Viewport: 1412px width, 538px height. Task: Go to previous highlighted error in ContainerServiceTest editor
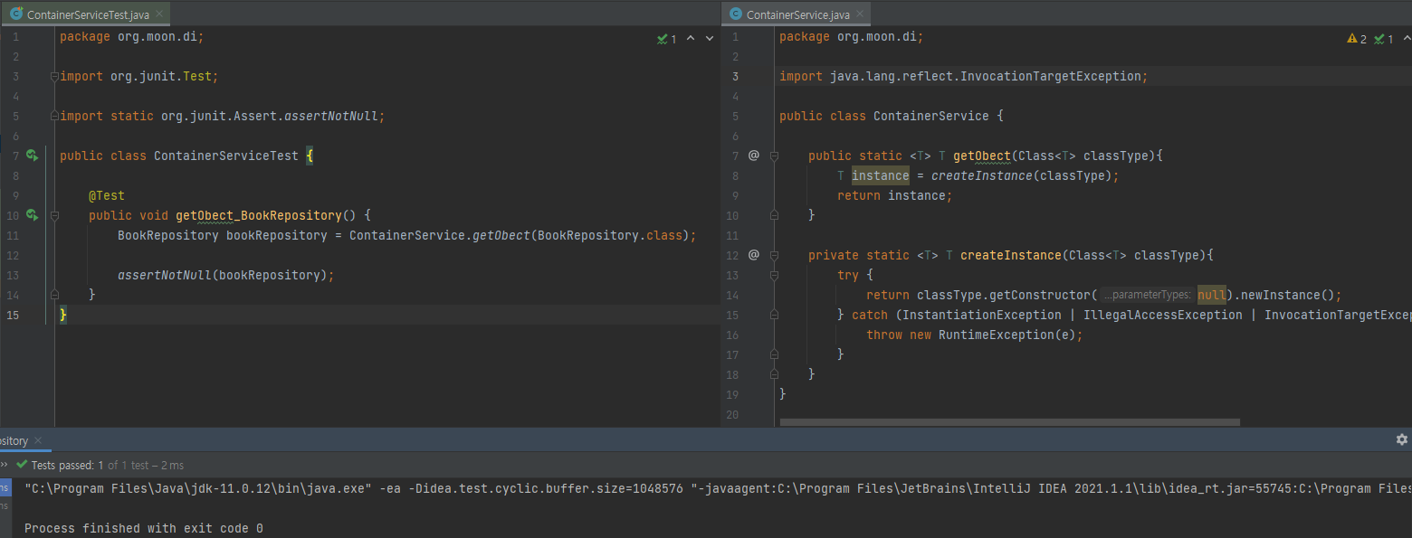691,39
